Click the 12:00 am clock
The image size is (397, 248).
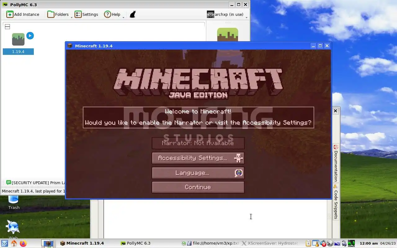(x=368, y=243)
